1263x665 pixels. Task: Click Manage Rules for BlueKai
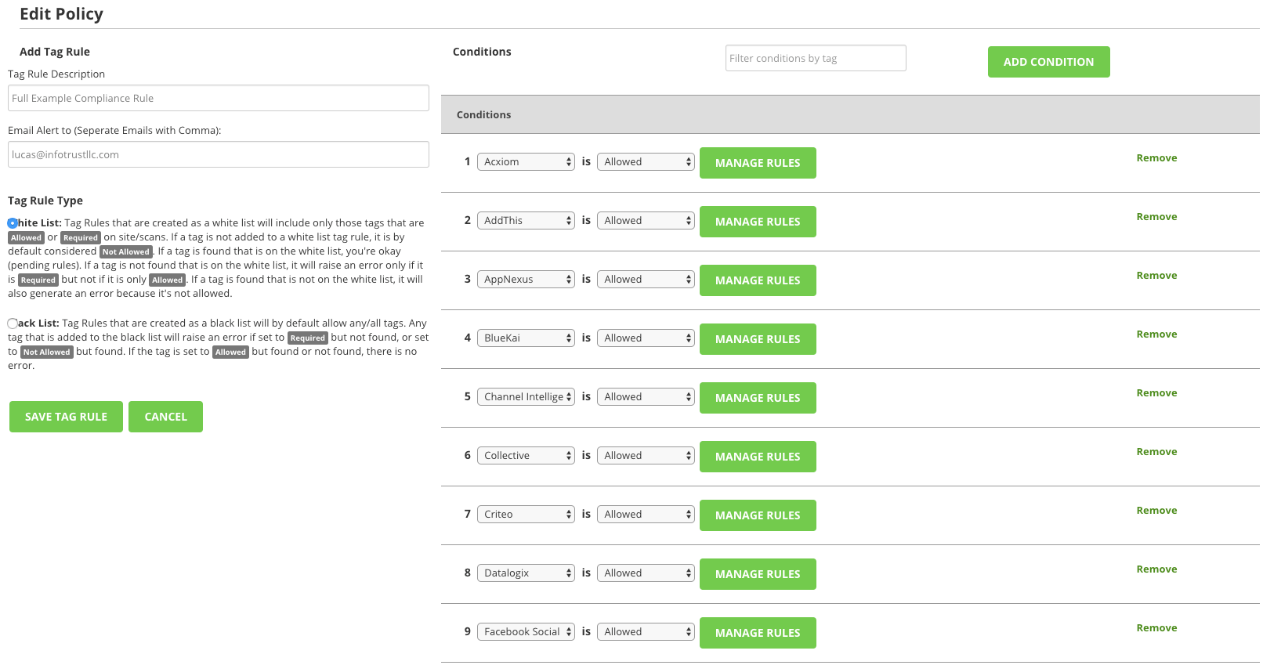758,339
